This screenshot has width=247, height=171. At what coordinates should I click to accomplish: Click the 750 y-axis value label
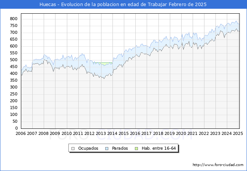14,26
